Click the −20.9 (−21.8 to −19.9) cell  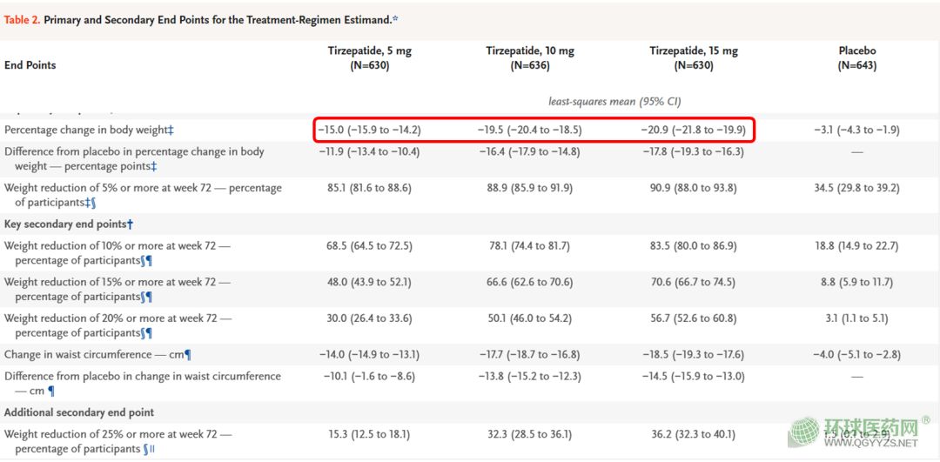click(x=694, y=131)
